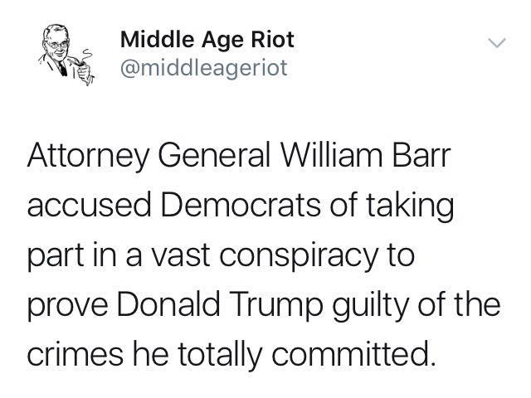Click the man's glasses in the avatar sketch
531x398 pixels.
(57, 44)
